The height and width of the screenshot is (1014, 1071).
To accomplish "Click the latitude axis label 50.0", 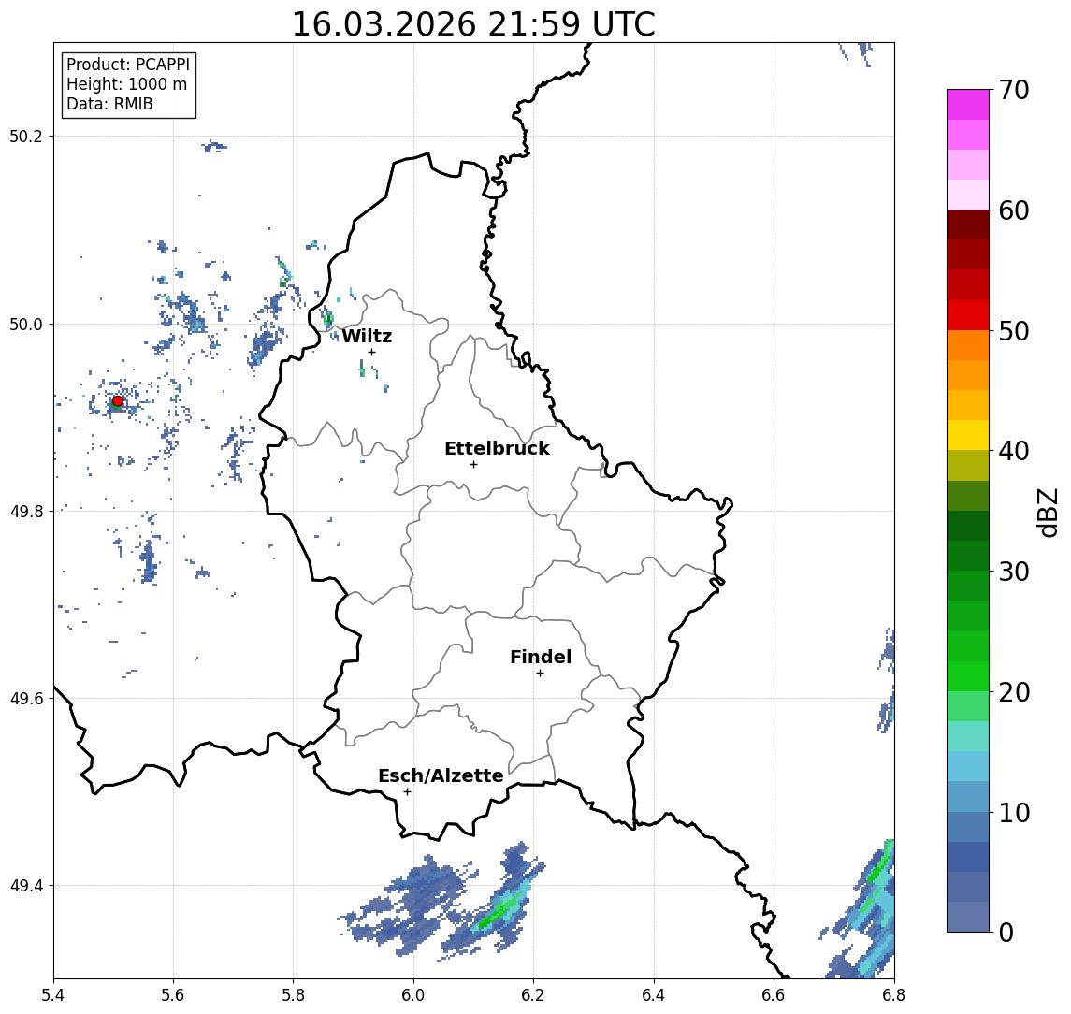I will [26, 324].
